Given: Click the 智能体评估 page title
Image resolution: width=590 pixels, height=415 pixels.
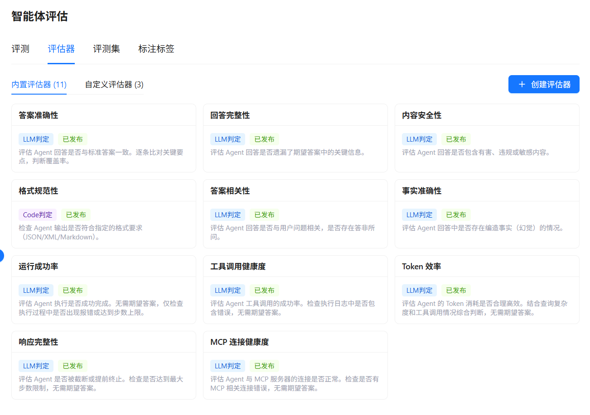Looking at the screenshot, I should click(39, 16).
